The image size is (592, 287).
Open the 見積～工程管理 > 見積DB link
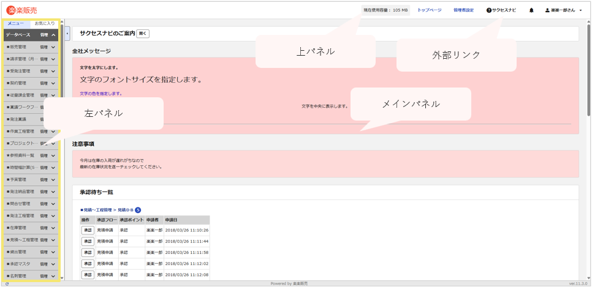click(x=107, y=210)
